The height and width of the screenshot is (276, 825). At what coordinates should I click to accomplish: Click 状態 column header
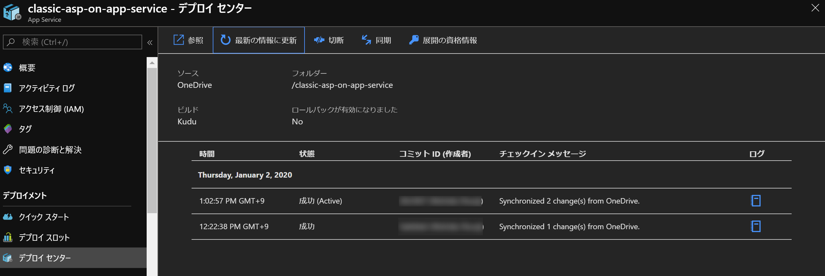(x=307, y=154)
